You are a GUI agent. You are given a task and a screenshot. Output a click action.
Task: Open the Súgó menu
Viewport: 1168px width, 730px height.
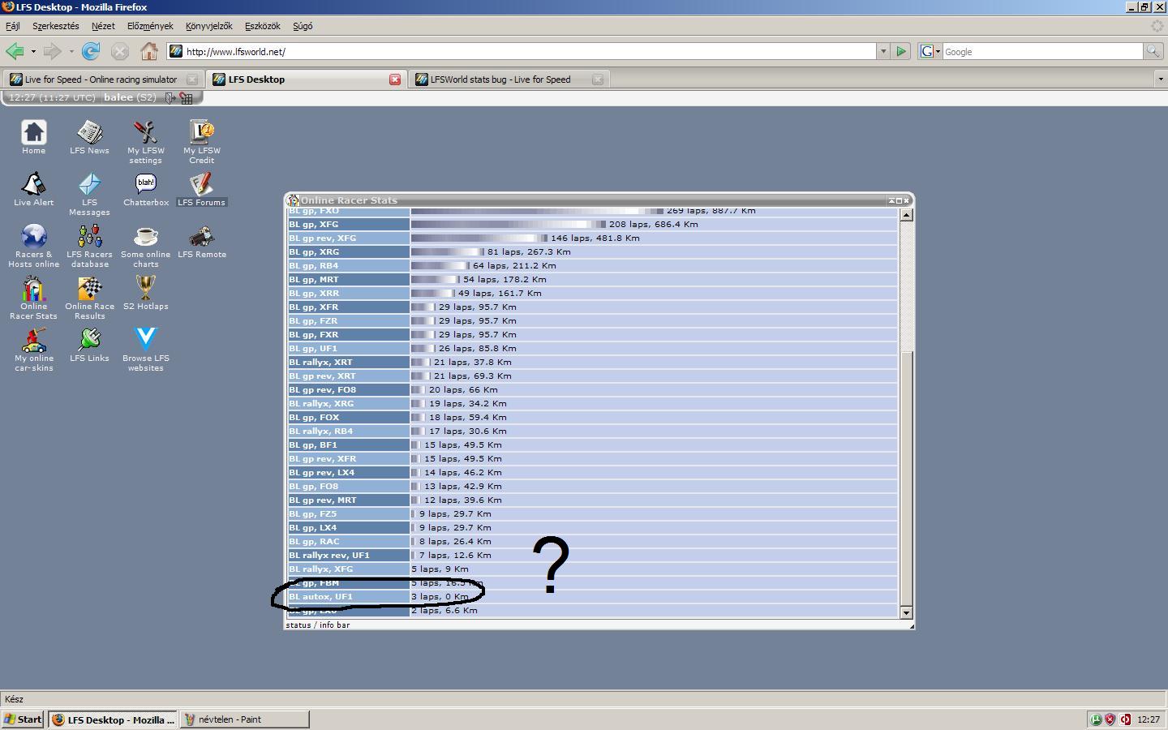pos(303,26)
